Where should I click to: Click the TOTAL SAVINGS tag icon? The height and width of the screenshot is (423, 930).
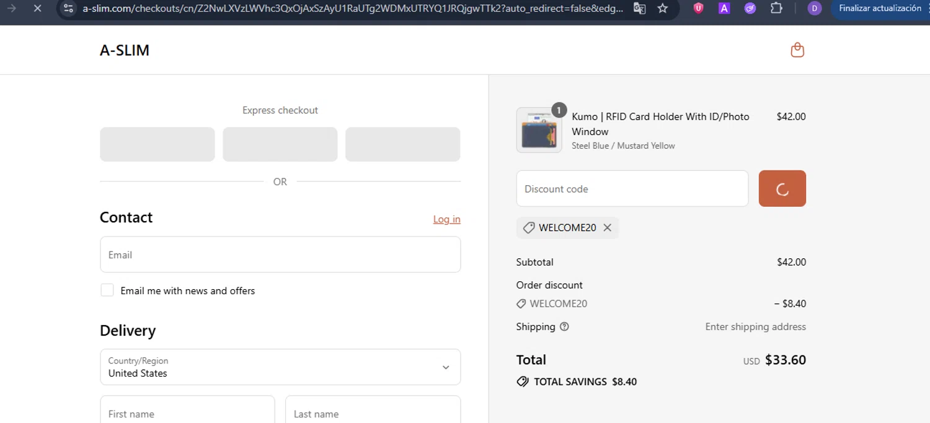click(523, 382)
